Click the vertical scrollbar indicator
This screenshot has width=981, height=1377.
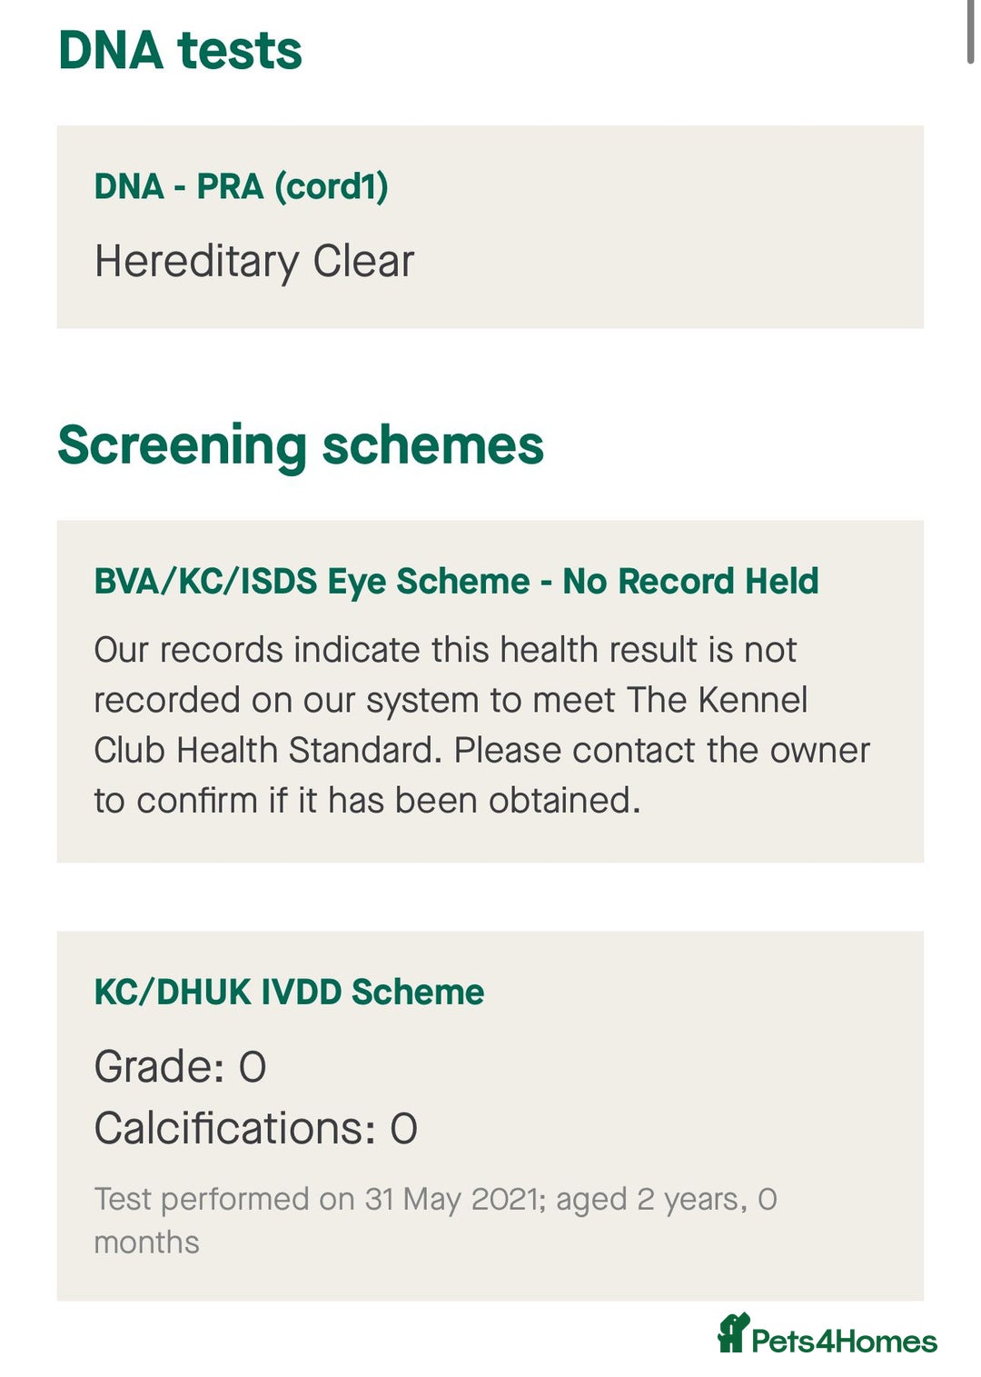point(970,33)
